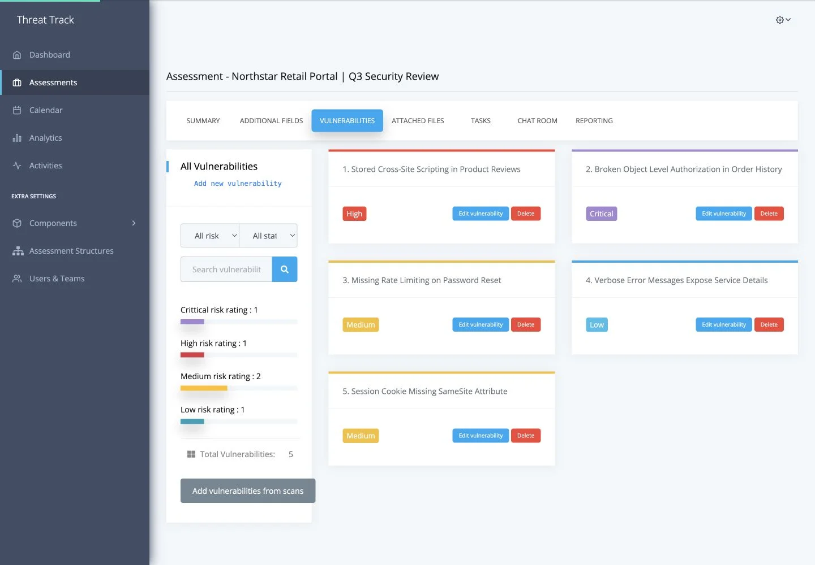
Task: Click the Assessment Structures hierarchy icon
Action: click(18, 251)
